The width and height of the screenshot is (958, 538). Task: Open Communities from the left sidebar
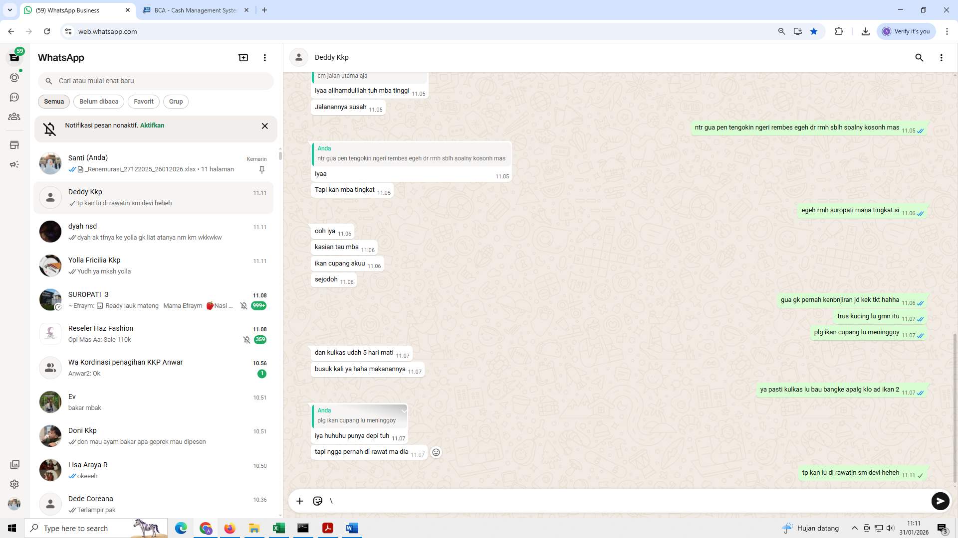[x=14, y=117]
